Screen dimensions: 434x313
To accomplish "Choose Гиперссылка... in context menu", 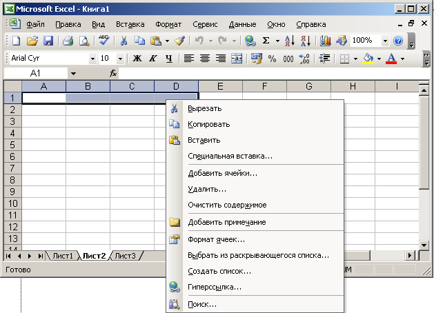I will [x=255, y=287].
